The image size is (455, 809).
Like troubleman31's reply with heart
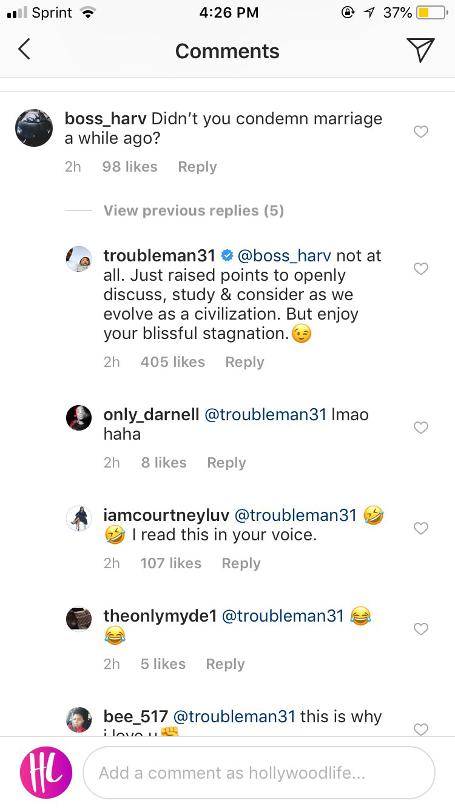tap(420, 269)
